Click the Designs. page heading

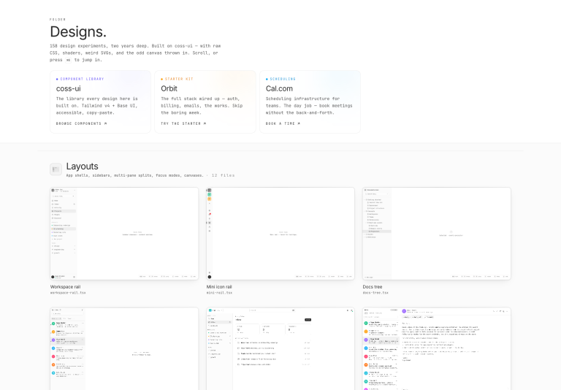(x=78, y=32)
